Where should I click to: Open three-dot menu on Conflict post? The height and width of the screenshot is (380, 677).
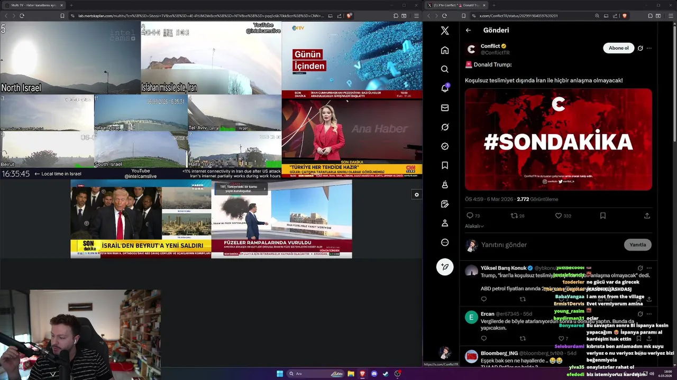point(649,48)
